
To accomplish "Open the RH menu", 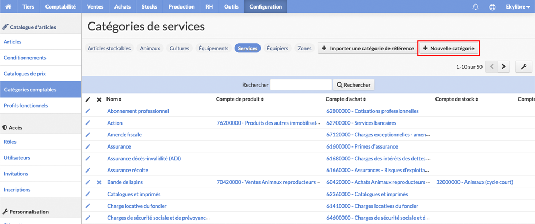I will [x=209, y=6].
